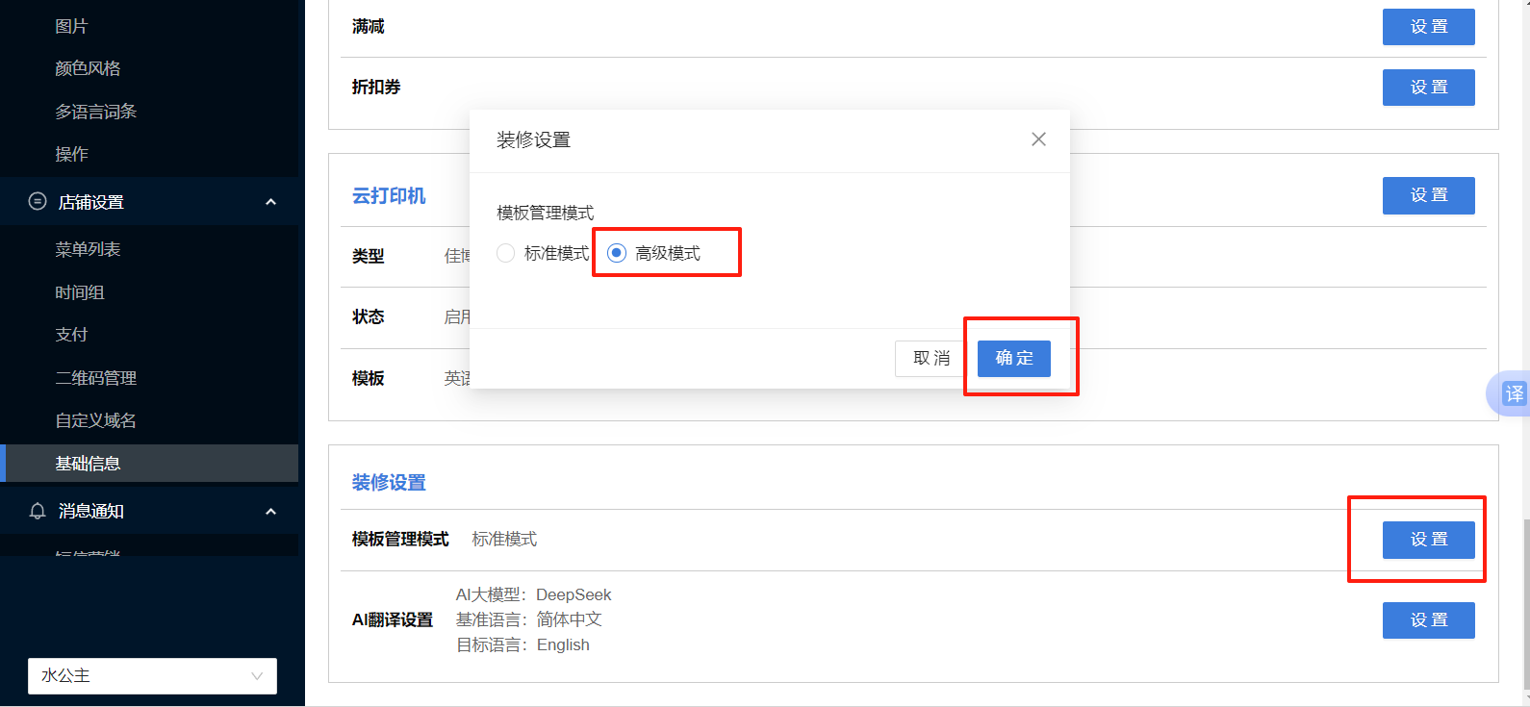1530x707 pixels.
Task: Click the 模板 row label in 云打印机
Action: [x=369, y=378]
